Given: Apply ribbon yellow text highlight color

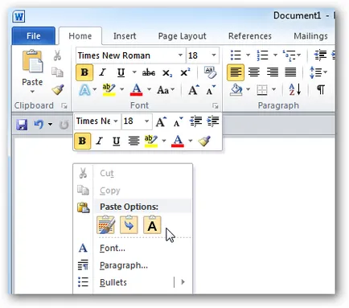Looking at the screenshot, I should 109,90.
